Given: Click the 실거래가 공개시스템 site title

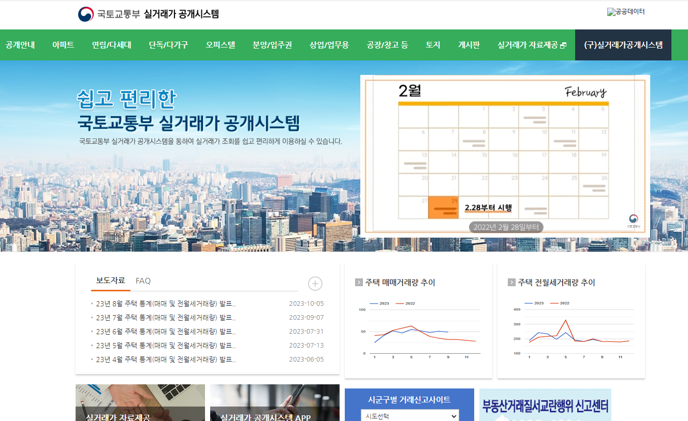Looking at the screenshot, I should (182, 14).
